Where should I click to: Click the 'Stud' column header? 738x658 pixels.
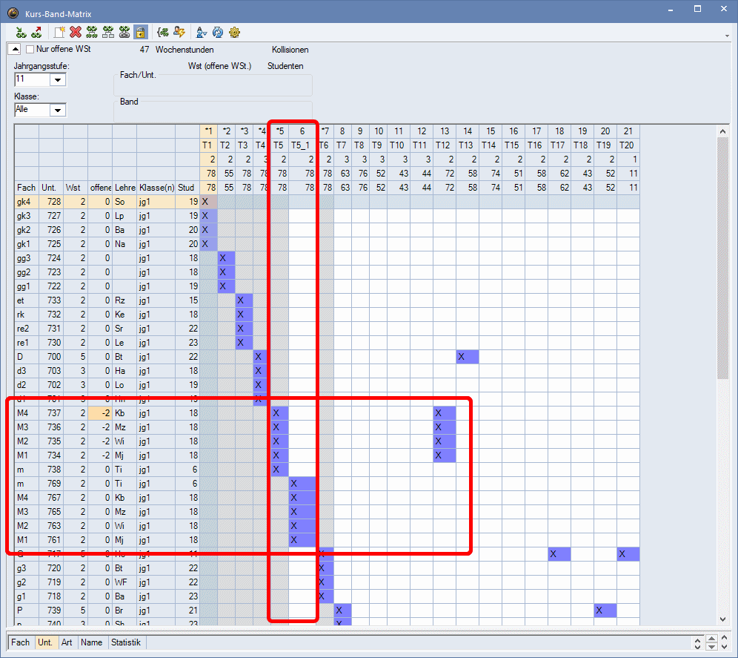pyautogui.click(x=187, y=188)
